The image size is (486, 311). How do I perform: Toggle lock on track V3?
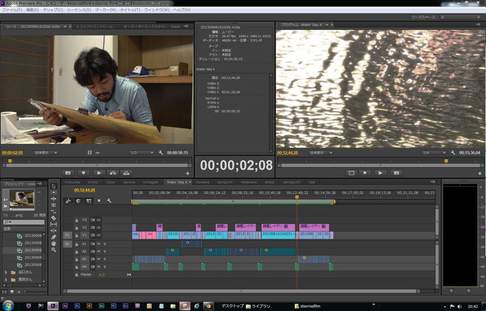tap(77, 220)
